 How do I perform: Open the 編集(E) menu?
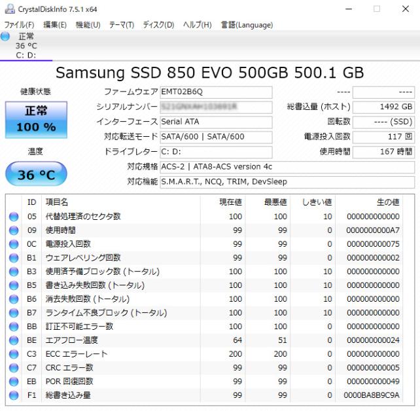click(55, 25)
